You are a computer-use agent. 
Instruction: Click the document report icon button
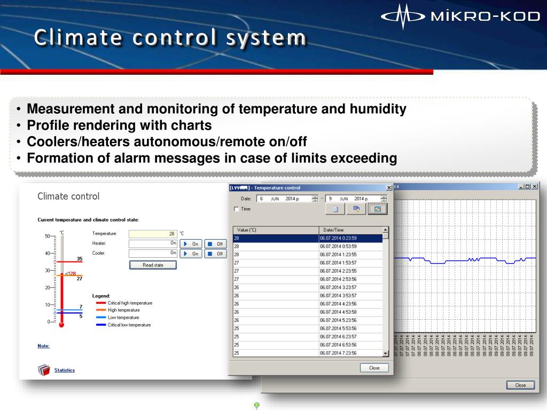coord(335,209)
